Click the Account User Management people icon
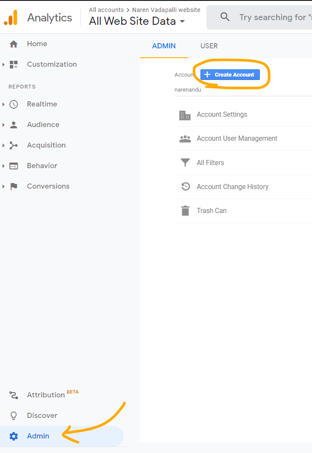 coord(185,139)
